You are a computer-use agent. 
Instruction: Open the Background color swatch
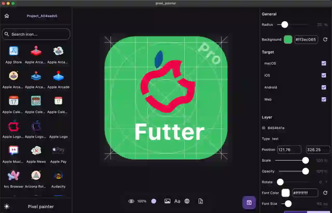pyautogui.click(x=288, y=39)
